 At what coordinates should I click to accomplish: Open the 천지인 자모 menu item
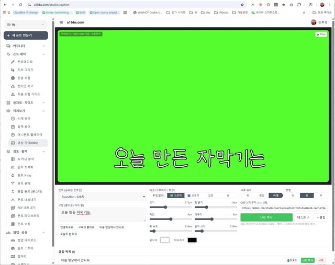pyautogui.click(x=28, y=86)
